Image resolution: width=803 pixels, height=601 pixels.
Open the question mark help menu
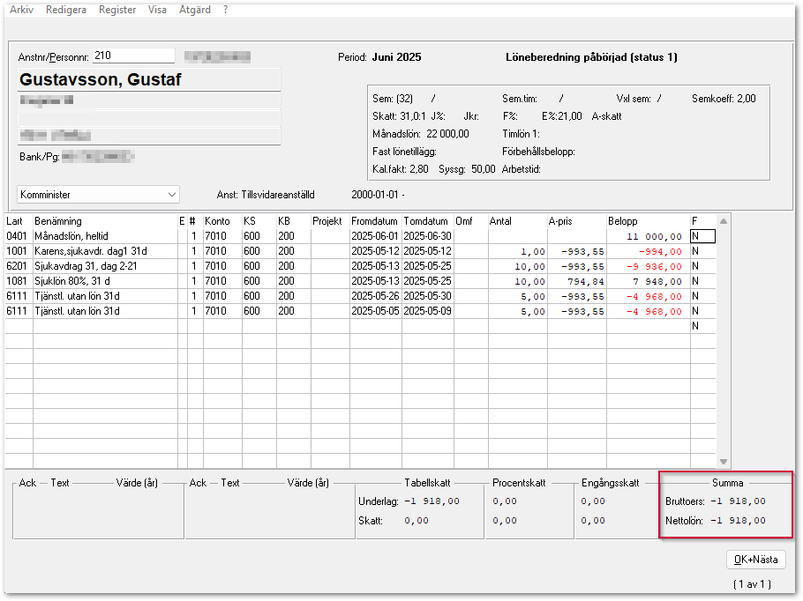click(x=225, y=10)
